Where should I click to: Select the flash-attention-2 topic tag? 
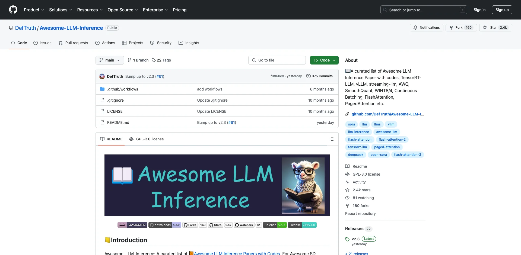click(392, 140)
